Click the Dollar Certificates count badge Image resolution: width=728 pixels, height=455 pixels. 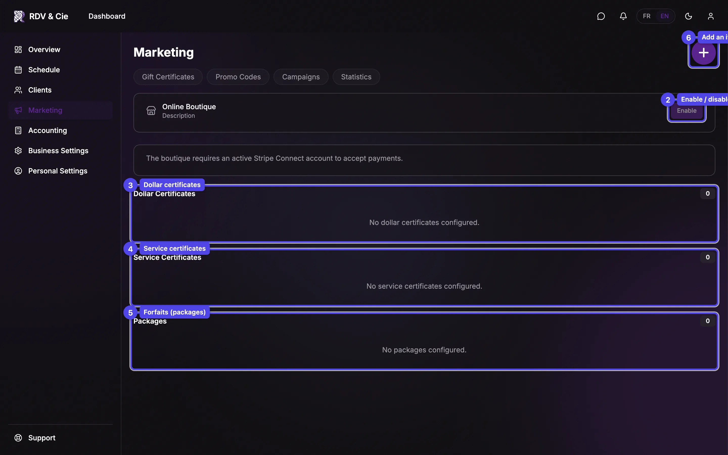[708, 193]
